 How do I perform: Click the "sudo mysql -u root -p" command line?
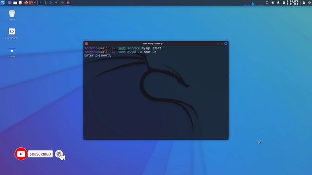coord(137,52)
